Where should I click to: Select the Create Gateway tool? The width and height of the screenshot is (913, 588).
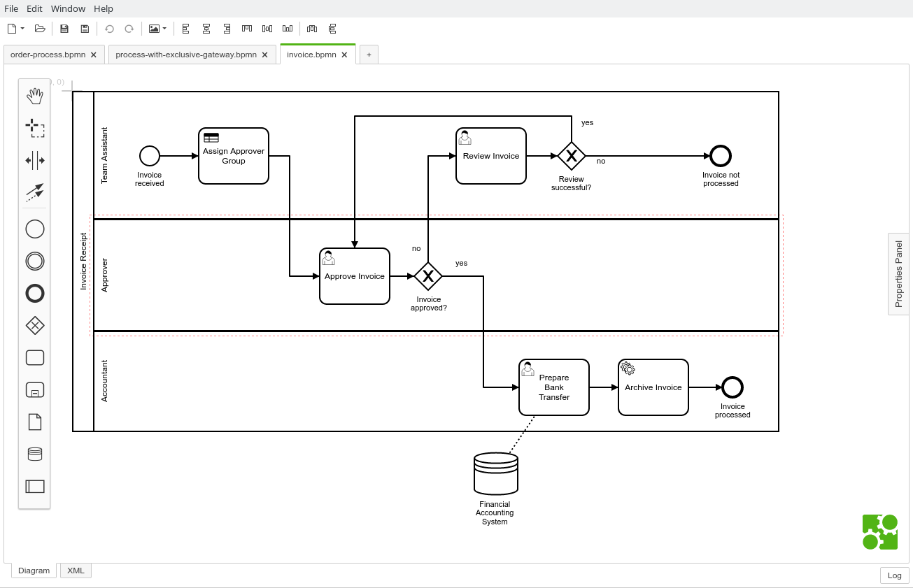coord(34,325)
